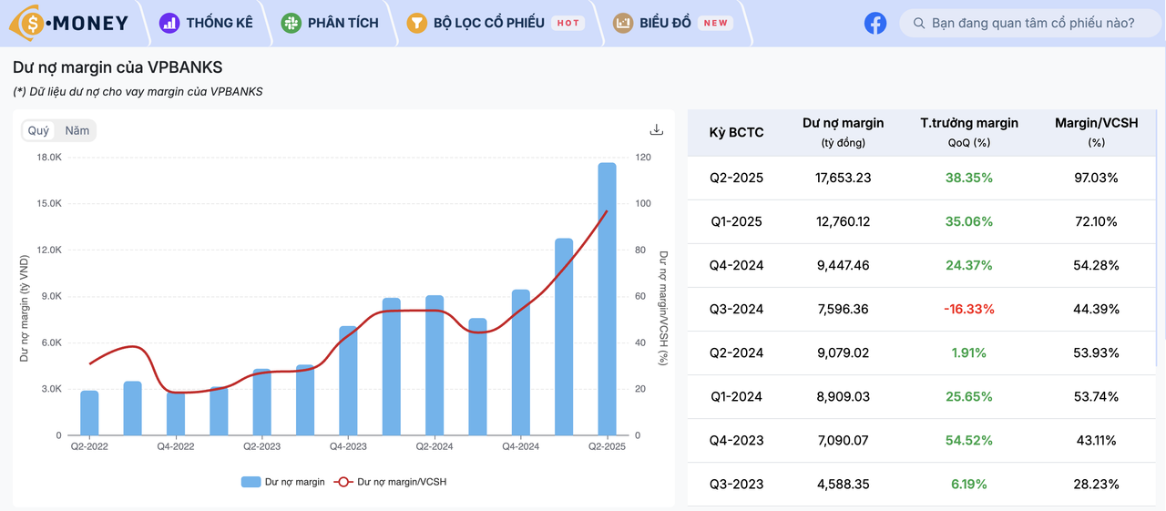Image resolution: width=1166 pixels, height=511 pixels.
Task: Select the Q4-2024 table row label
Action: click(736, 265)
